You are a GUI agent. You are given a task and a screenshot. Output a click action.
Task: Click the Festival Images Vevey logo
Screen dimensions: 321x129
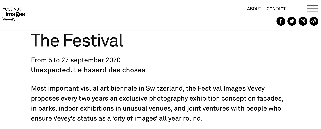[x=13, y=14]
